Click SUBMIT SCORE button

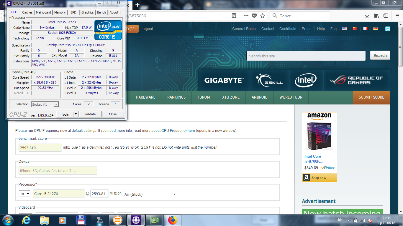point(371,97)
